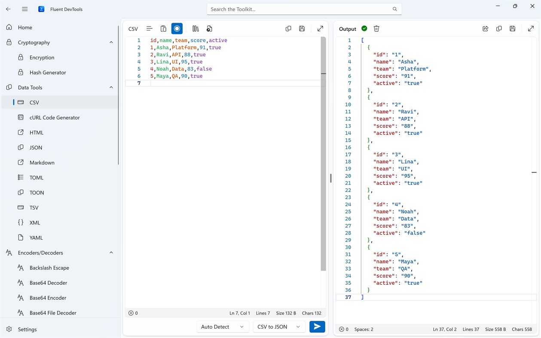Screen dimensions: 541x338
Task: Click the search magnifier icon
Action: (394, 9)
